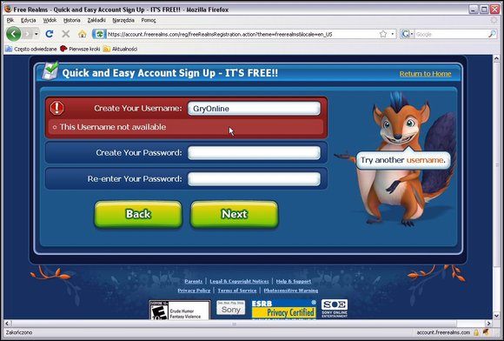Open the Zakładki menu
The width and height of the screenshot is (504, 341).
click(96, 20)
